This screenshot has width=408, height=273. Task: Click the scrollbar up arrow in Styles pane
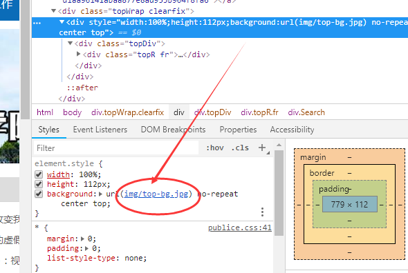point(279,145)
